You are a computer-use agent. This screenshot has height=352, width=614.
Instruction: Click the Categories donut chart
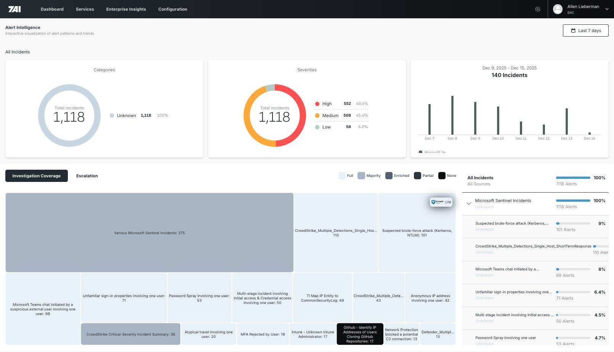point(69,116)
